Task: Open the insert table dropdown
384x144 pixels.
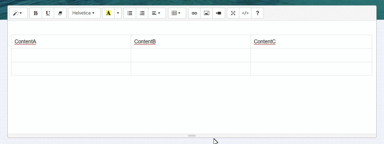Action: click(x=177, y=13)
